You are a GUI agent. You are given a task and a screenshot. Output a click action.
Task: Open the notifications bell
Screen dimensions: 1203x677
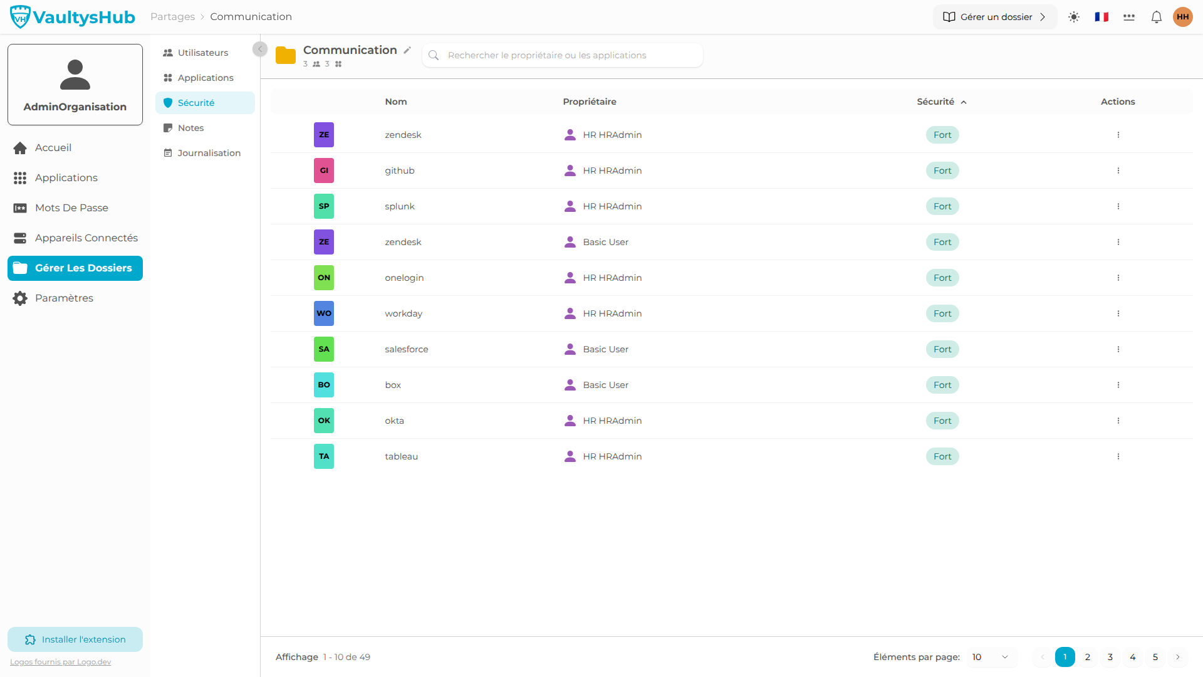1157,17
